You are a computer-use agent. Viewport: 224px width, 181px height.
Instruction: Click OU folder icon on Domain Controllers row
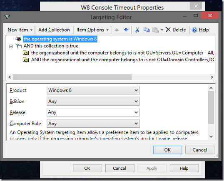(26, 60)
